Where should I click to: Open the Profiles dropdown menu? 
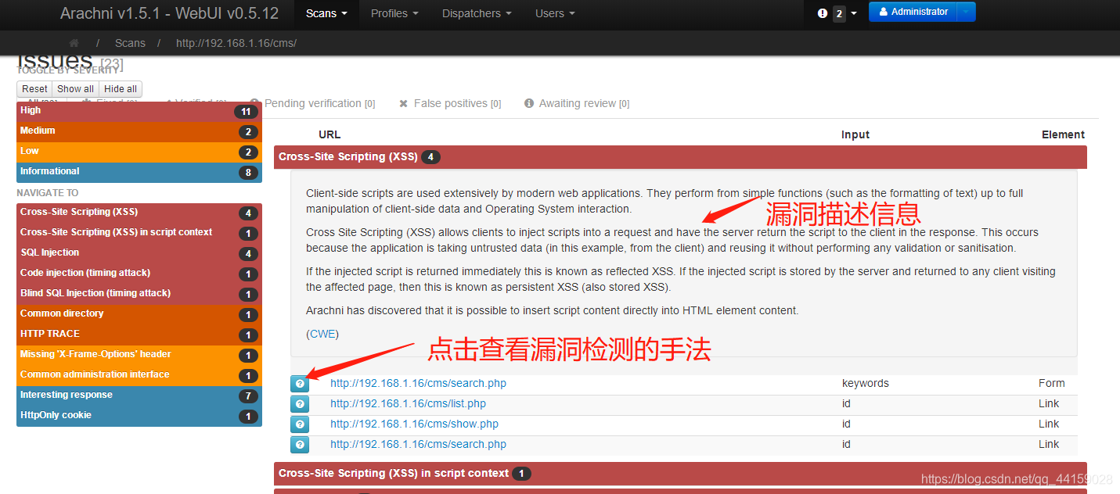tap(394, 13)
